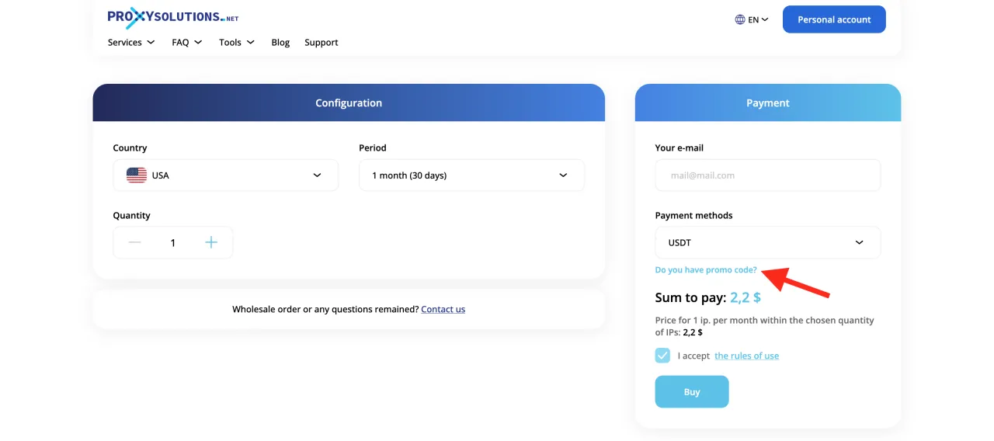The height and width of the screenshot is (441, 994).
Task: Open the Support page
Action: (x=321, y=43)
